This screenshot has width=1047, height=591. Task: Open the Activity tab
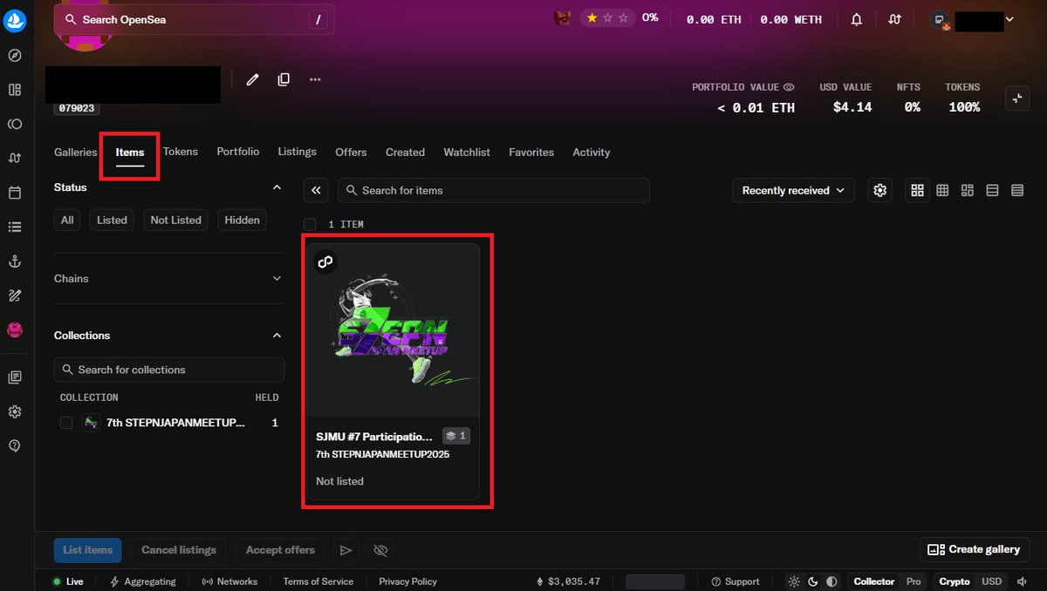coord(592,152)
